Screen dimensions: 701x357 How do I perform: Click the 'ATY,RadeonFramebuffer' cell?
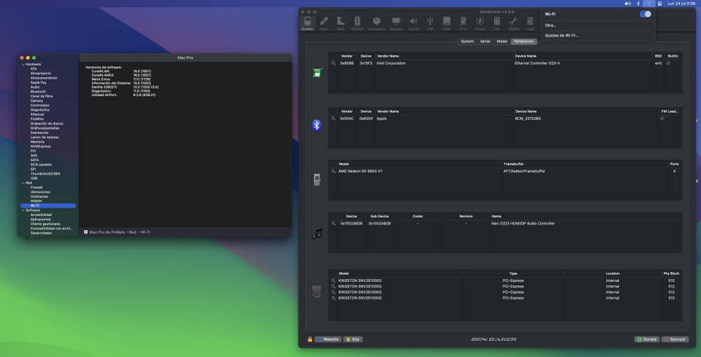(524, 171)
